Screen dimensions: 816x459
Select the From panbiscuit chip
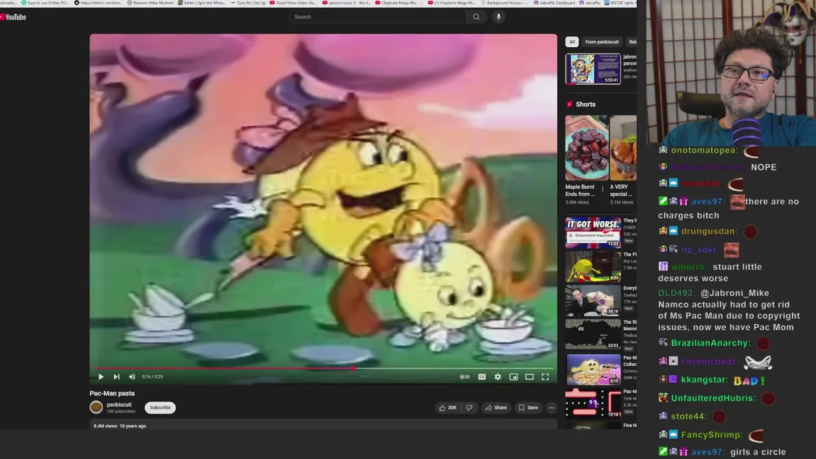[602, 42]
